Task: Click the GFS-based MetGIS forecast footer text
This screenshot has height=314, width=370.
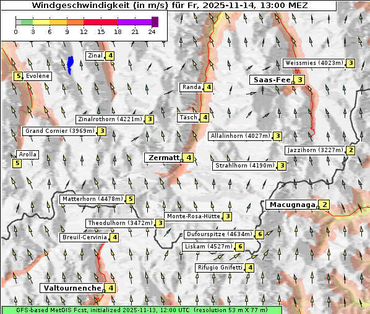Action: click(142, 310)
